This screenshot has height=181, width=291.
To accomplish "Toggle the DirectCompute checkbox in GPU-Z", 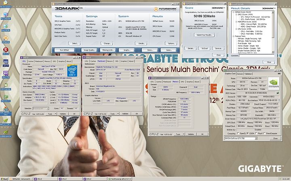I will (264, 134).
